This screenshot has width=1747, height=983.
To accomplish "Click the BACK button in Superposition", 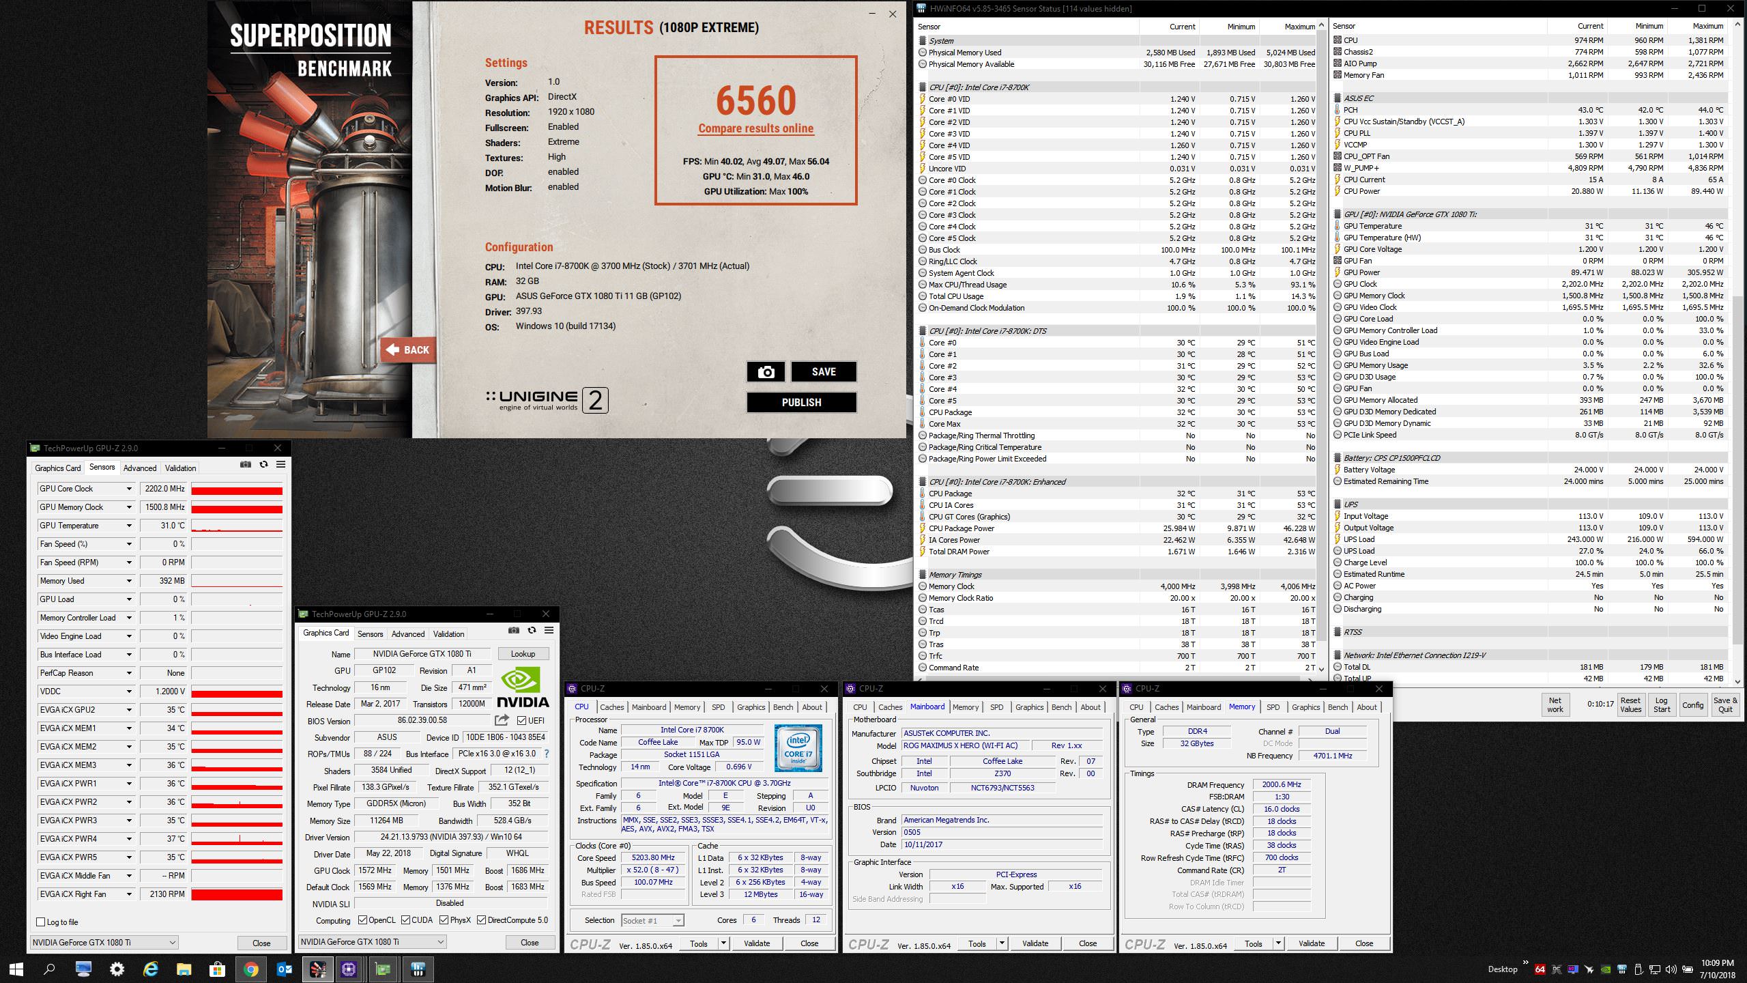I will coord(408,350).
